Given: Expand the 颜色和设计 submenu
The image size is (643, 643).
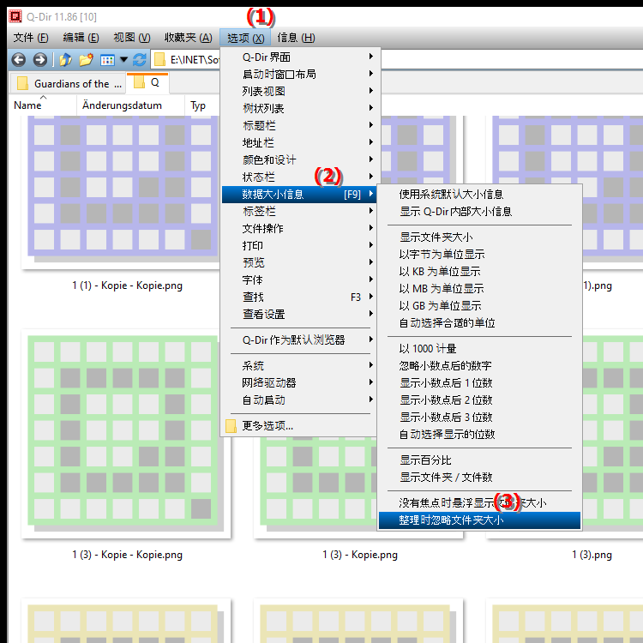Looking at the screenshot, I should [x=299, y=159].
